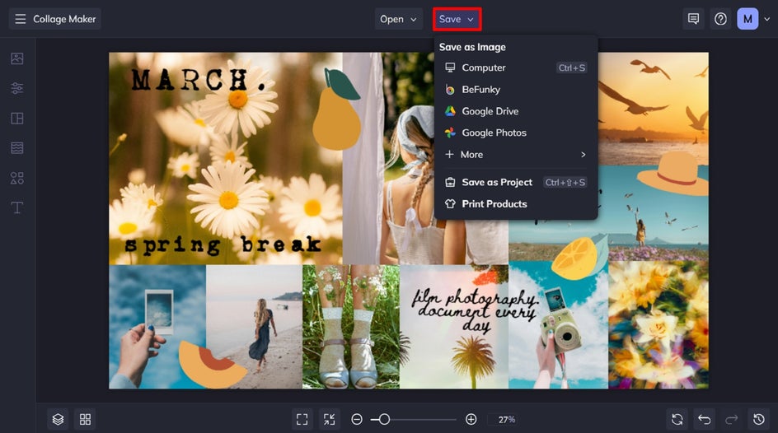Select Print Products option

pyautogui.click(x=516, y=203)
